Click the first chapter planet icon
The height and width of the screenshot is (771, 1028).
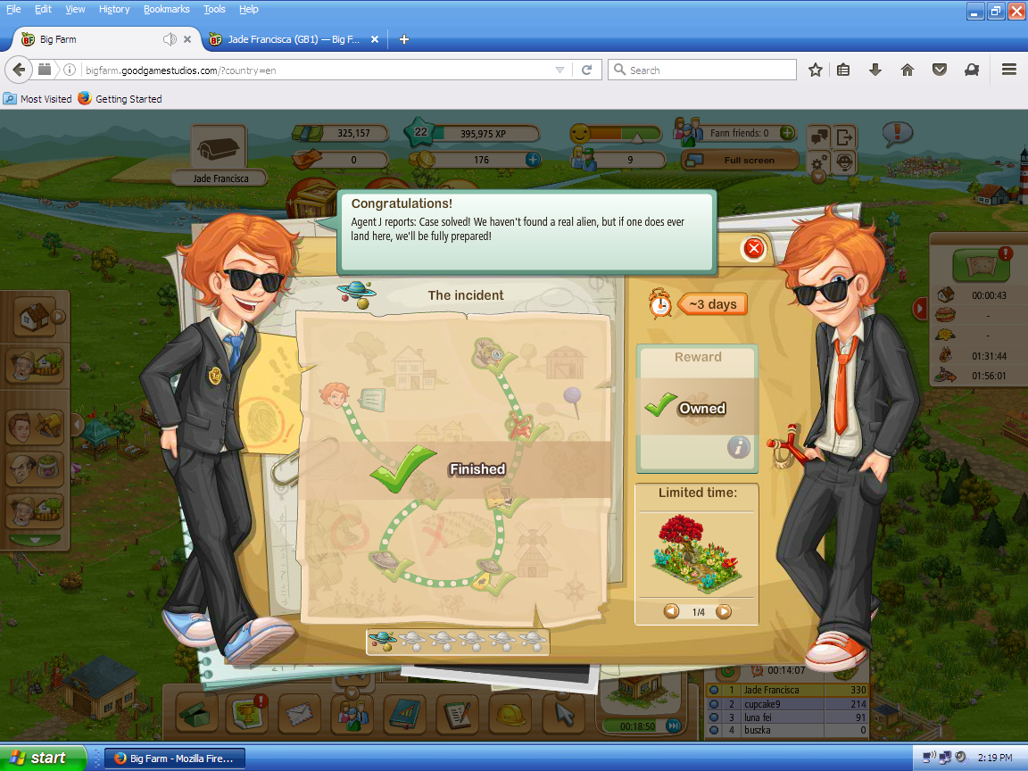pyautogui.click(x=382, y=640)
